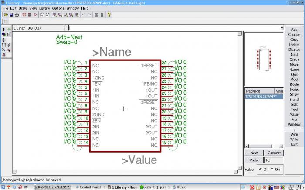The image size is (305, 190).
Task: Open the Help menu
Action: 85,8
